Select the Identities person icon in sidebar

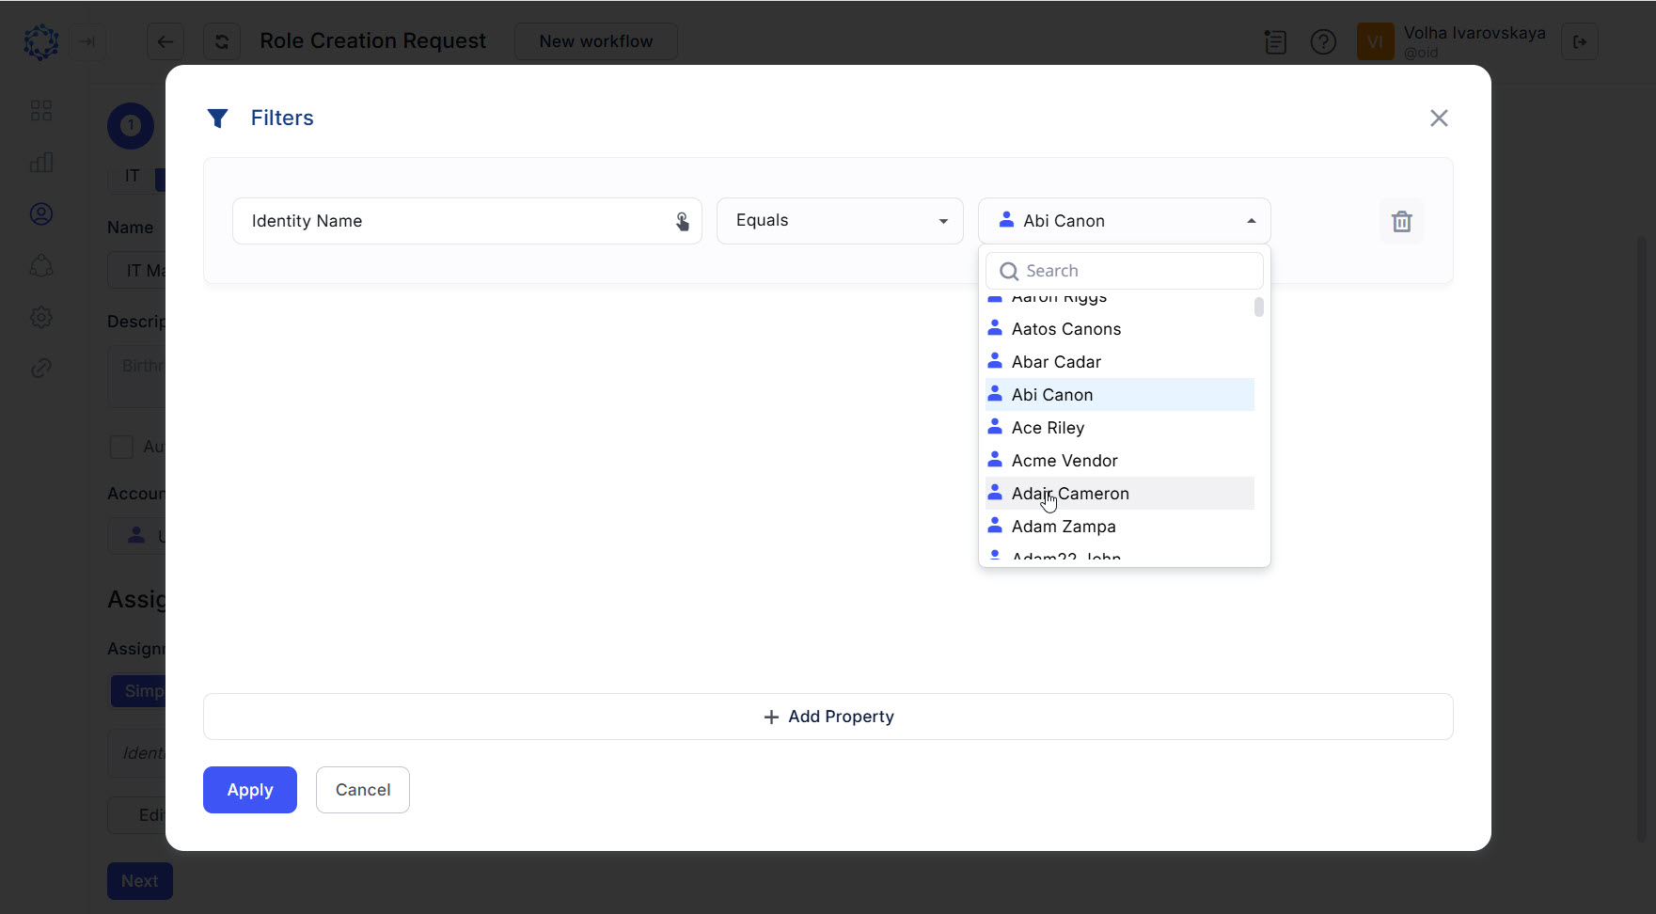coord(41,213)
